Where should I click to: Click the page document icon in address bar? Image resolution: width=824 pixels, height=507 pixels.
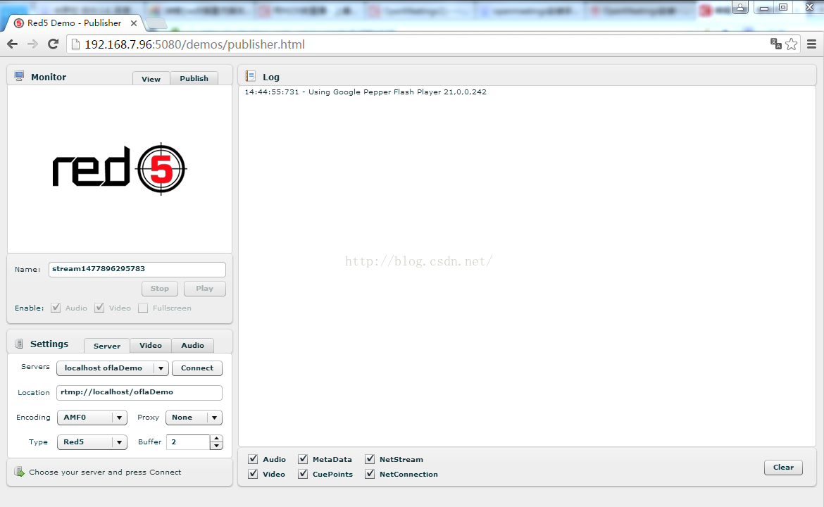click(75, 44)
